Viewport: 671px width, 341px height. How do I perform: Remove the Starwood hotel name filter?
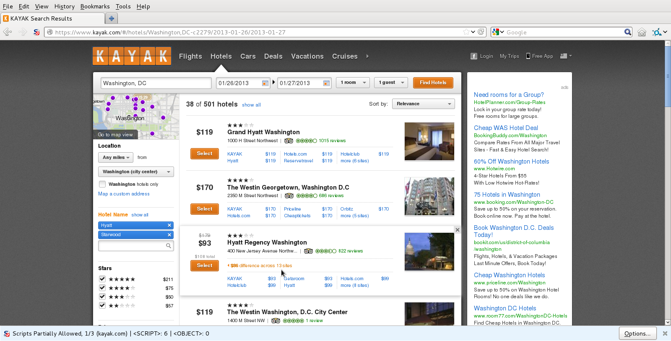point(169,235)
